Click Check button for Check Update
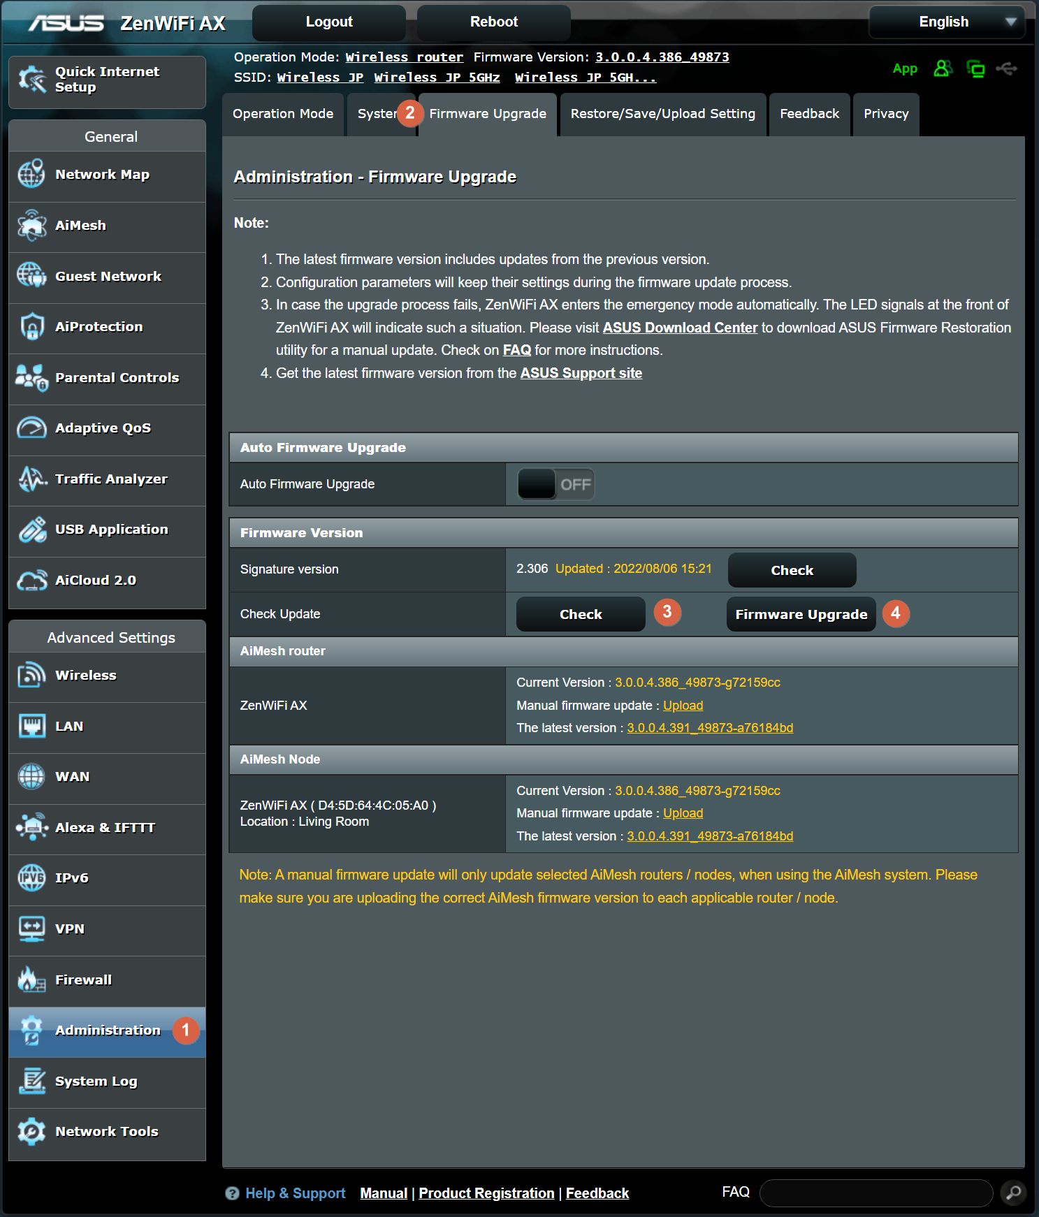The height and width of the screenshot is (1217, 1039). tap(581, 614)
